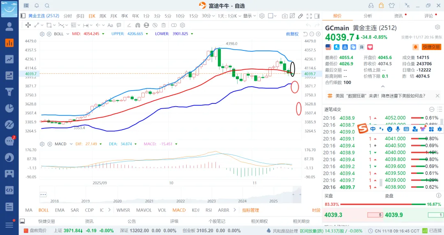Open the chart layout square dropdown
444x235 pixels.
pos(272,16)
